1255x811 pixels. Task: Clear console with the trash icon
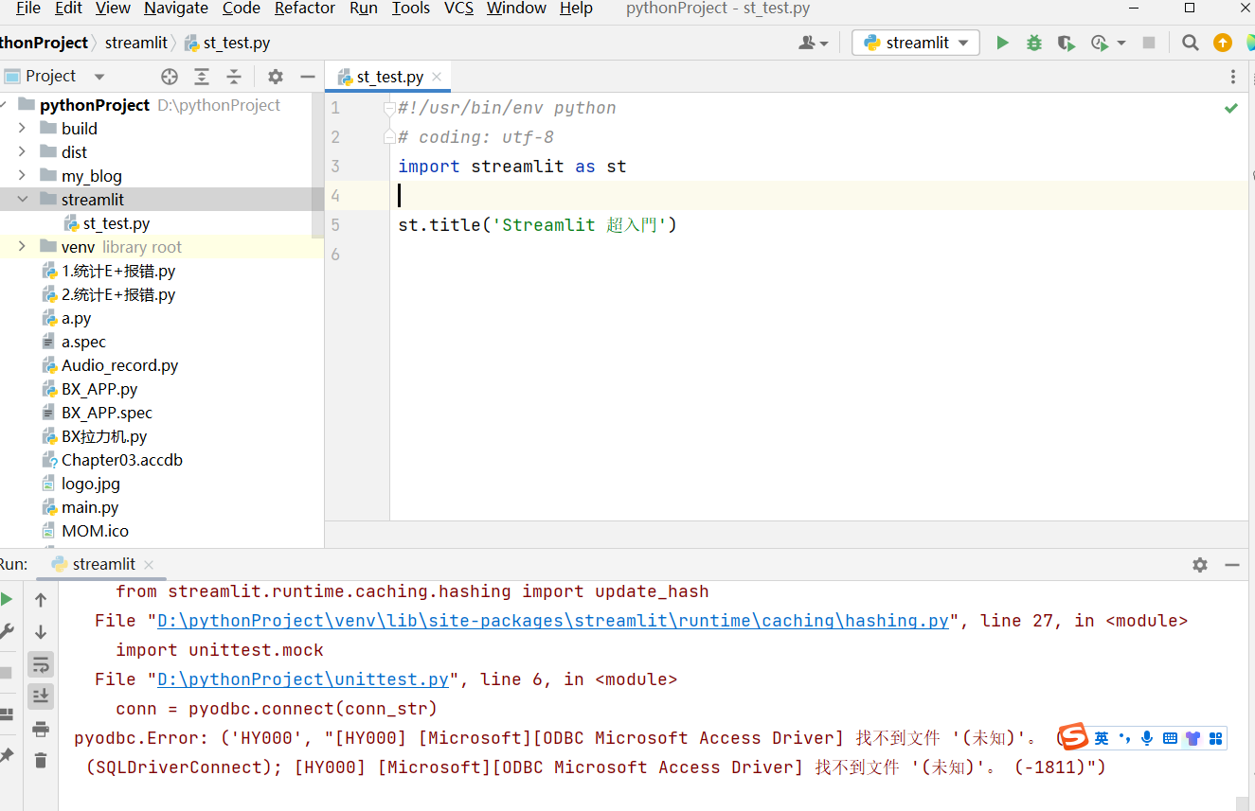pos(41,760)
